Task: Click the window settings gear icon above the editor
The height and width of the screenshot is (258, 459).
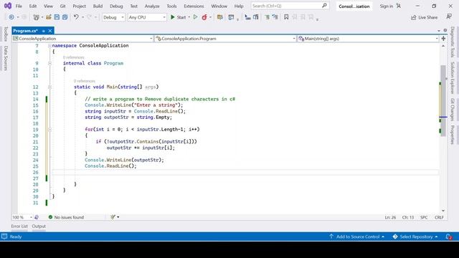Action: (x=445, y=30)
